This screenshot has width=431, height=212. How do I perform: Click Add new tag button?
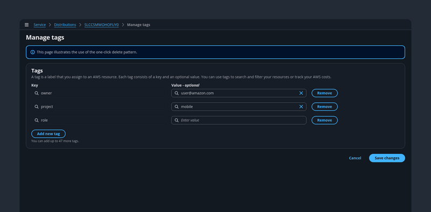(48, 134)
